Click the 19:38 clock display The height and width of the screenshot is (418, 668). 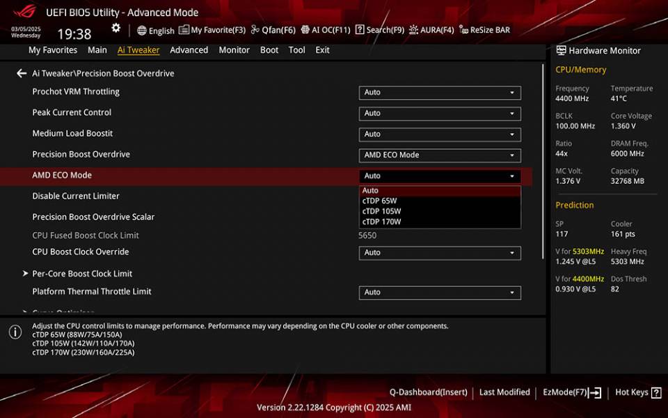click(x=74, y=33)
